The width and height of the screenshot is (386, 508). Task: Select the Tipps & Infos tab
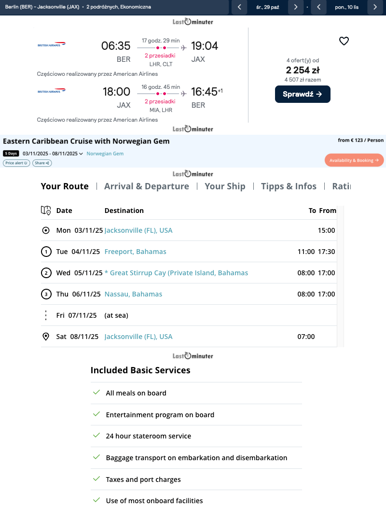pos(289,186)
